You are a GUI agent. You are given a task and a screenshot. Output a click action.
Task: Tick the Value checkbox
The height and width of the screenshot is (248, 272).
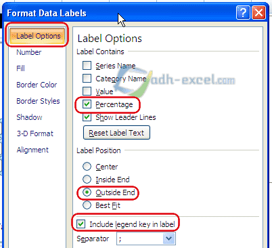pos(87,91)
